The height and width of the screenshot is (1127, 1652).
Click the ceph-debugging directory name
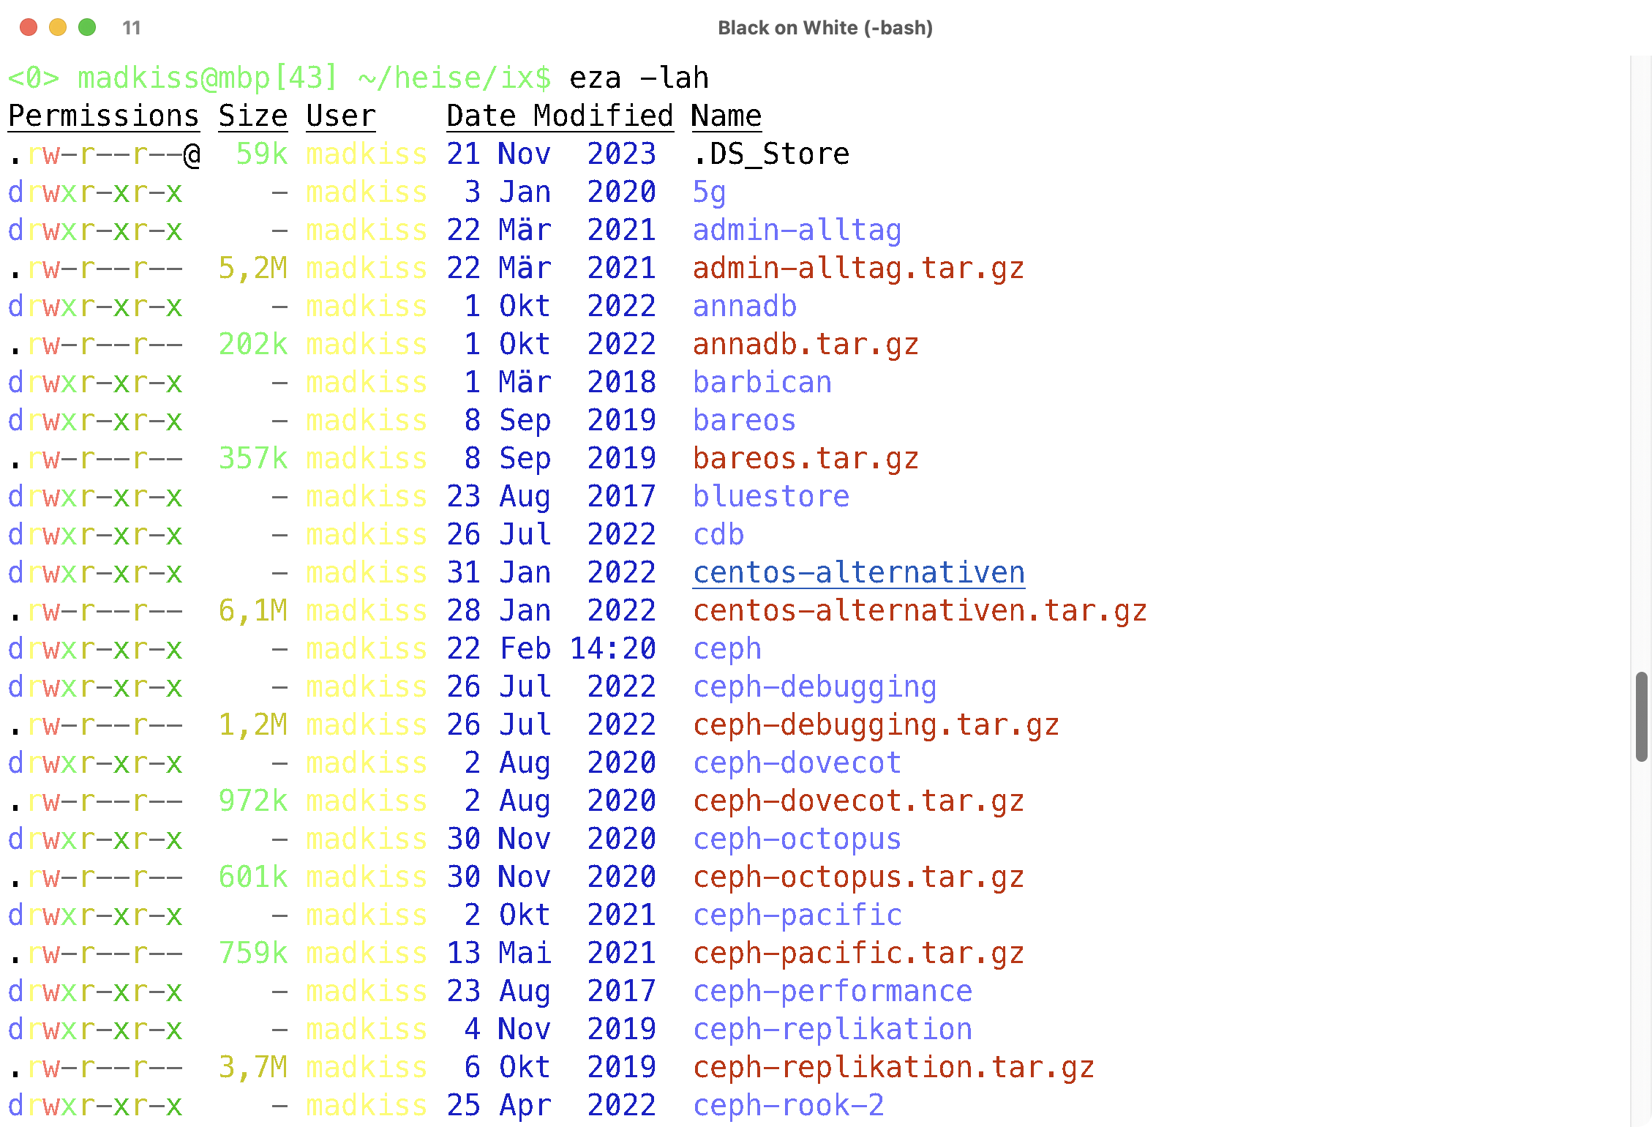point(814,686)
